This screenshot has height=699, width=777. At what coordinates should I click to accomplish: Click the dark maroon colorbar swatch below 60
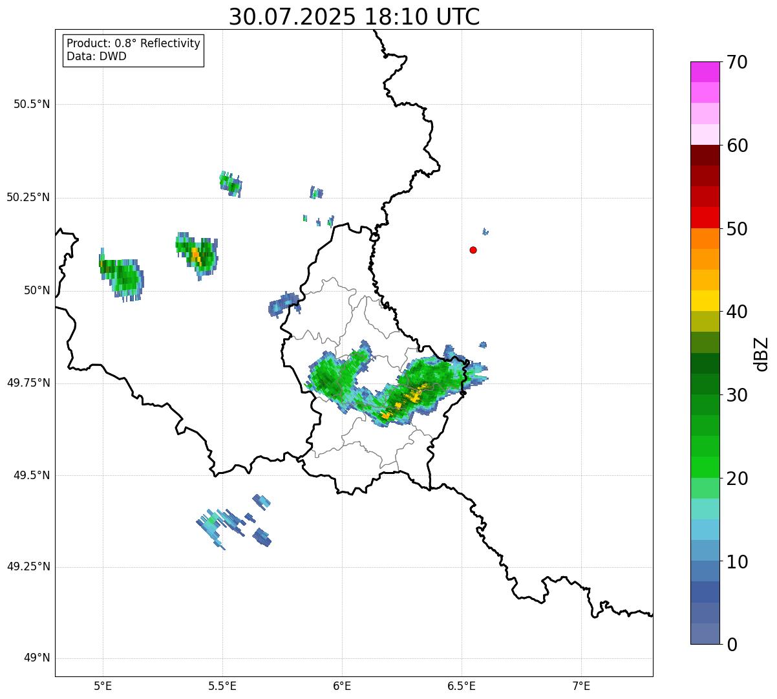tap(705, 155)
